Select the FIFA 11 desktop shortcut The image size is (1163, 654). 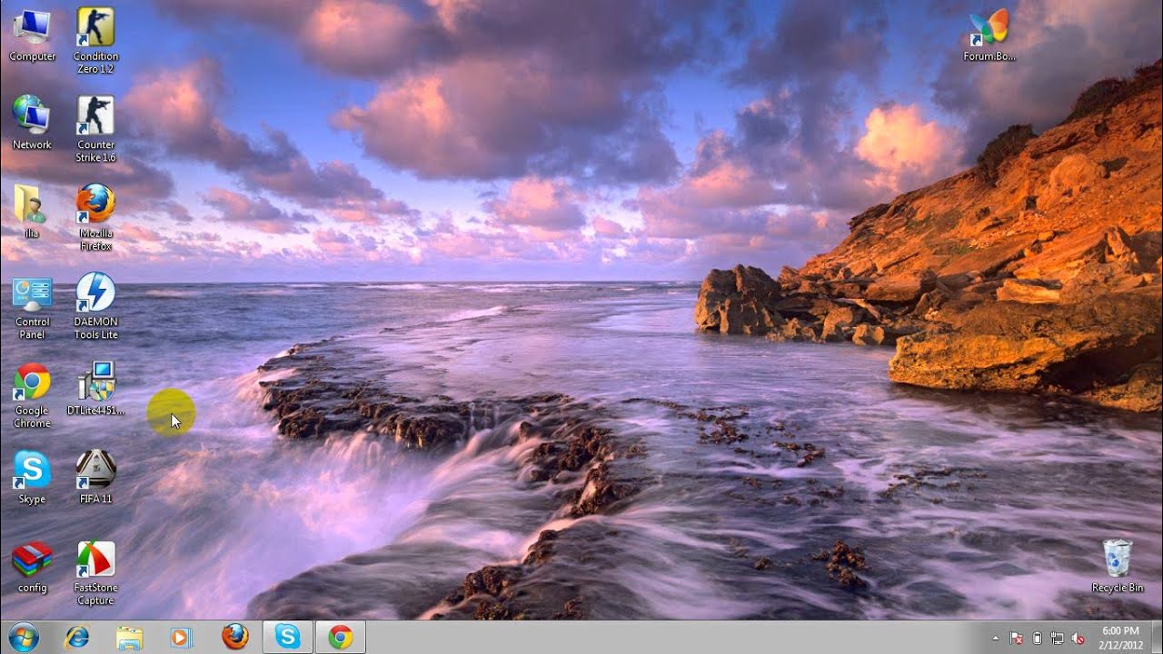(95, 477)
